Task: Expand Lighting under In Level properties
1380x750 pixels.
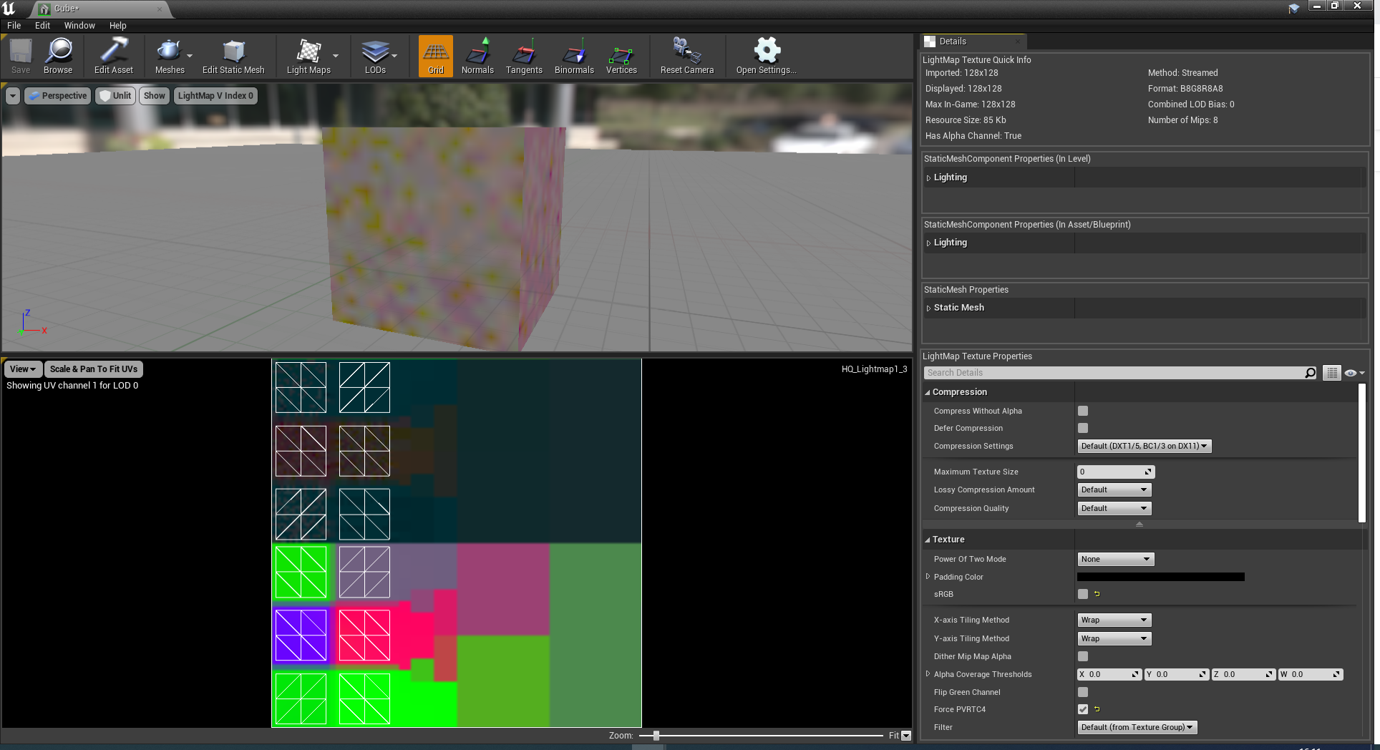Action: 928,178
